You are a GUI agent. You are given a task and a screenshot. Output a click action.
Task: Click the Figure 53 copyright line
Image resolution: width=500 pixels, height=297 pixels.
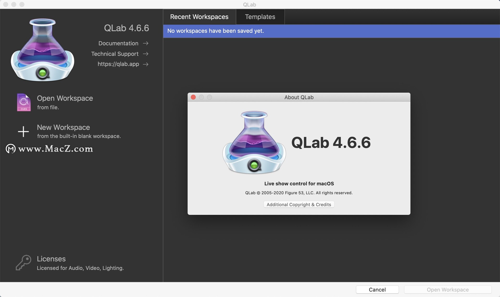pos(299,193)
